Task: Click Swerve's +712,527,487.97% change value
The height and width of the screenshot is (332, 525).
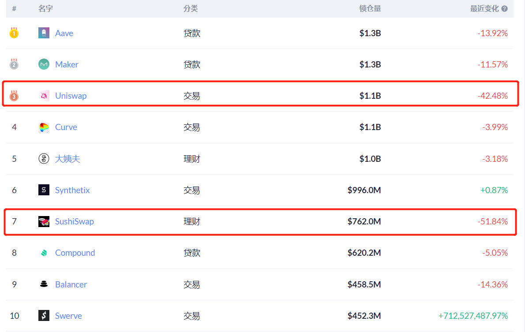Action: [x=473, y=316]
